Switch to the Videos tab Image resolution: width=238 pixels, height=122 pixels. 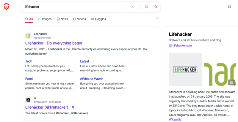pos(79,19)
